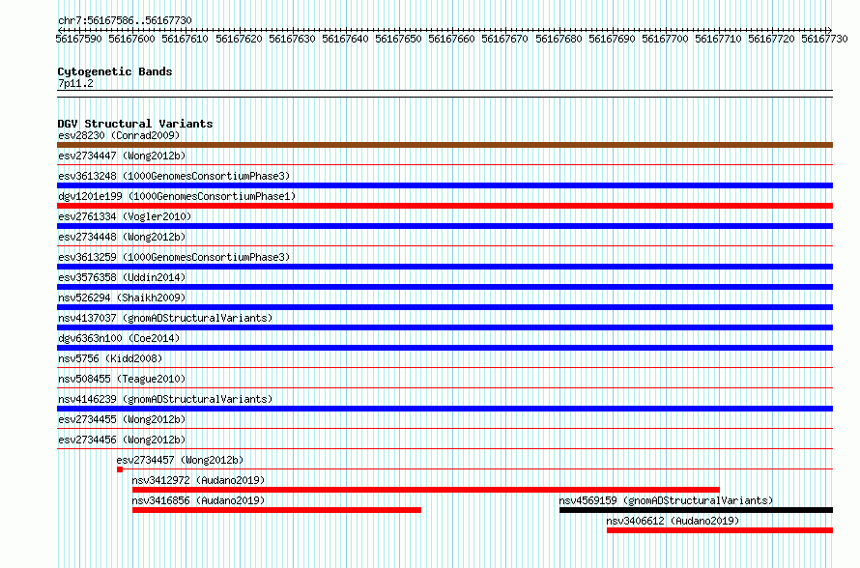Click the dgv6363n100 blue variant bar

pyautogui.click(x=444, y=348)
